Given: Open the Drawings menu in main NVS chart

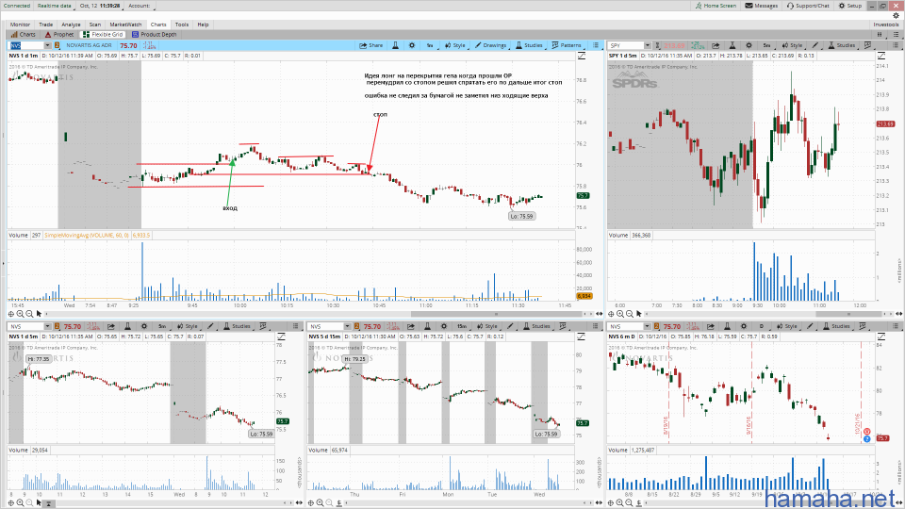Looking at the screenshot, I should point(490,45).
